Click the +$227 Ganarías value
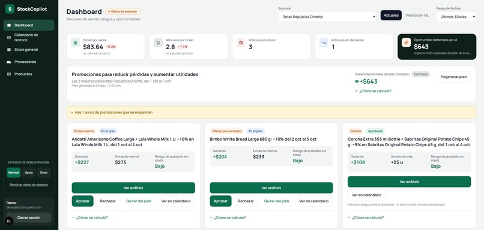 (82, 162)
